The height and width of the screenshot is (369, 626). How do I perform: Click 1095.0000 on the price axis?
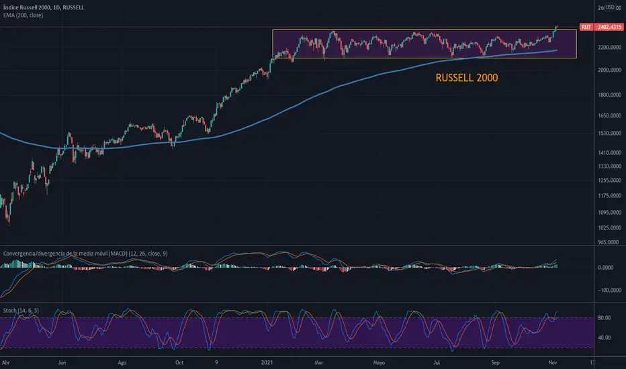tap(609, 213)
